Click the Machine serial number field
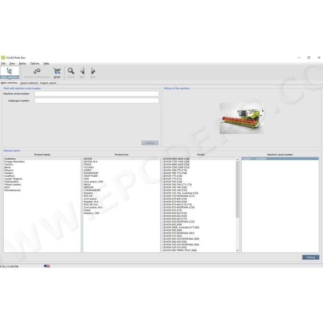Image resolution: width=323 pixels, height=323 pixels. pos(96,94)
